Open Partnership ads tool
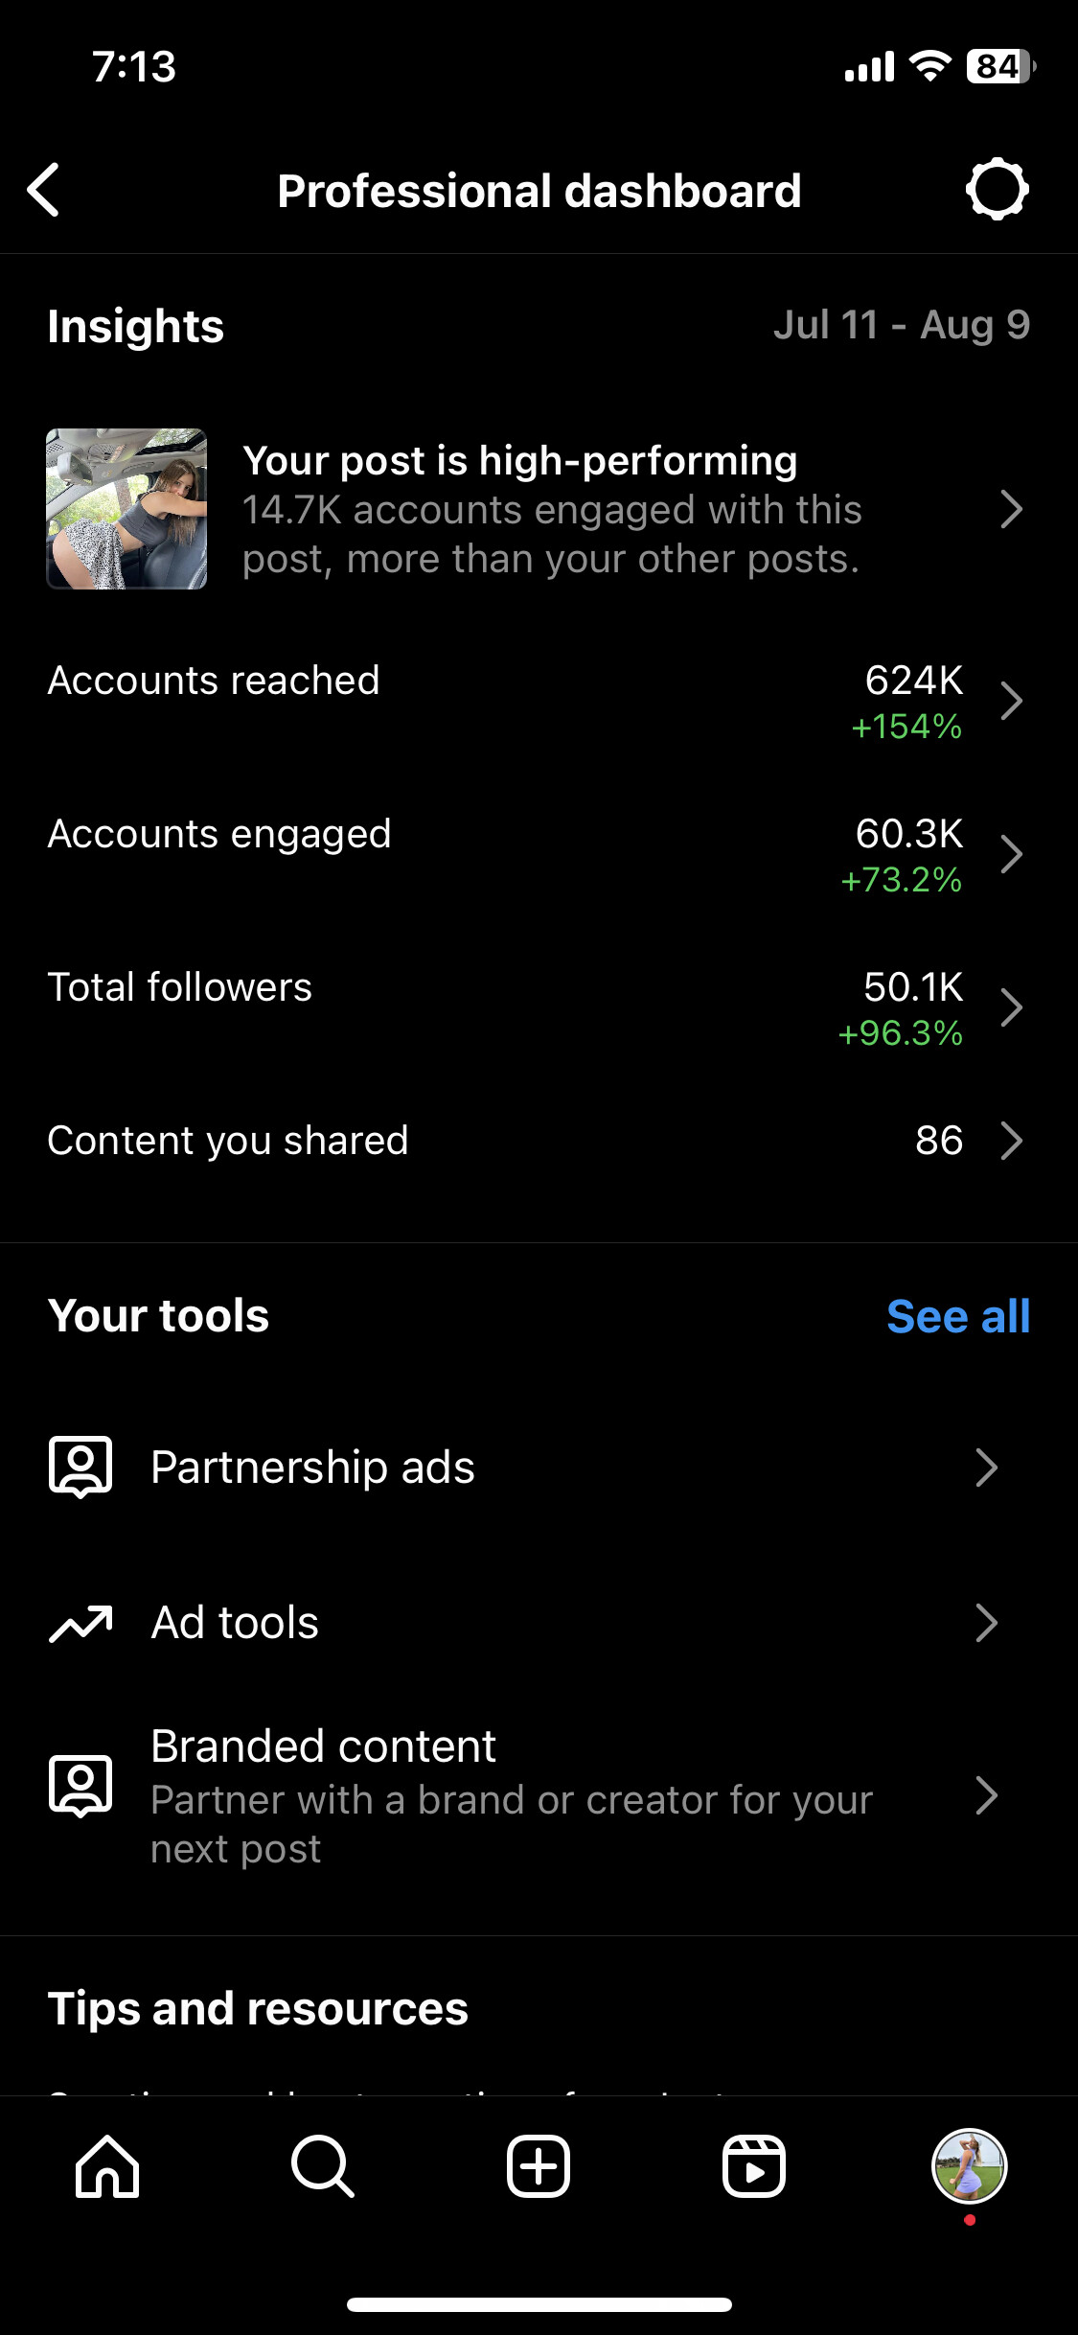Screen dimensions: 1078x2335 (x=539, y=1468)
